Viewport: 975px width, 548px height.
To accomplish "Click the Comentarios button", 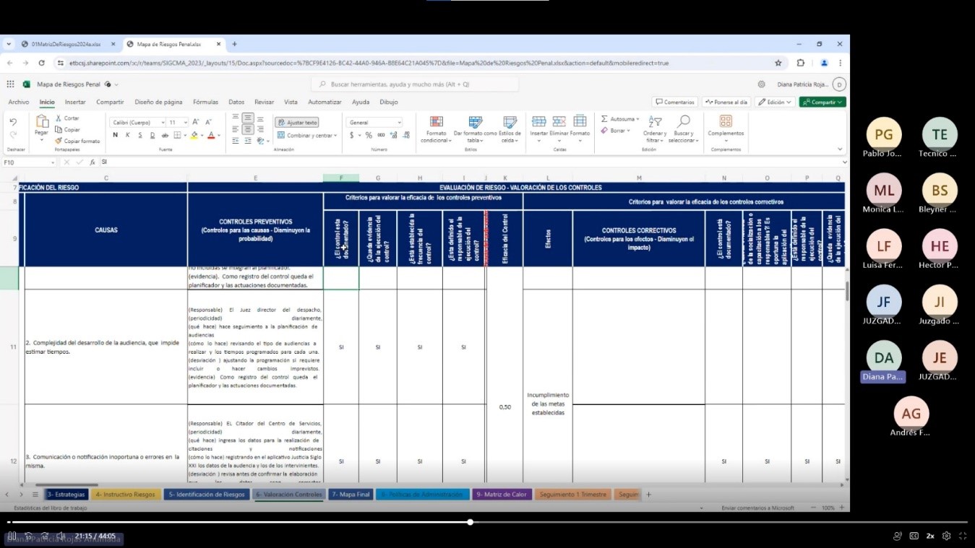I will (x=675, y=103).
